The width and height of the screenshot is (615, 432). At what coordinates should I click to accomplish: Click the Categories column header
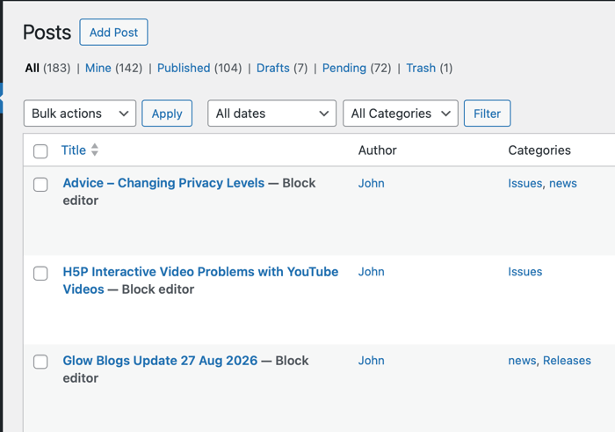pos(539,150)
